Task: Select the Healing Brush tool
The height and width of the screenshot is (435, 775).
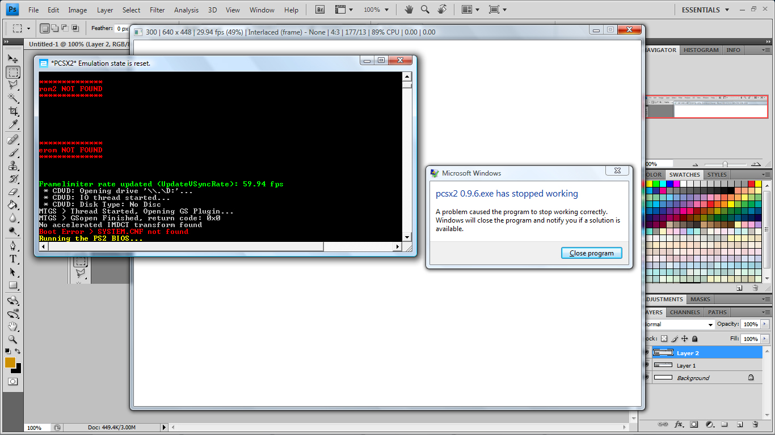Action: (x=13, y=139)
